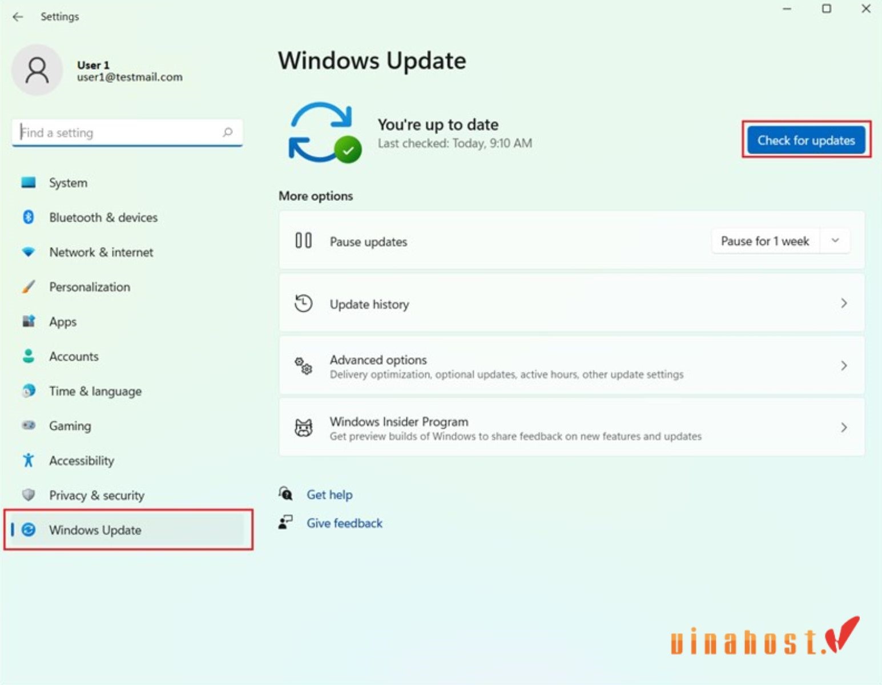Click the Advanced options gears icon
The width and height of the screenshot is (882, 685).
tap(303, 366)
